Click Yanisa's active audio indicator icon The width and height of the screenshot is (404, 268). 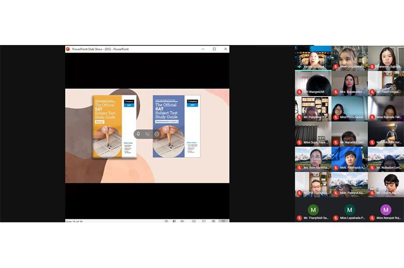point(299,67)
